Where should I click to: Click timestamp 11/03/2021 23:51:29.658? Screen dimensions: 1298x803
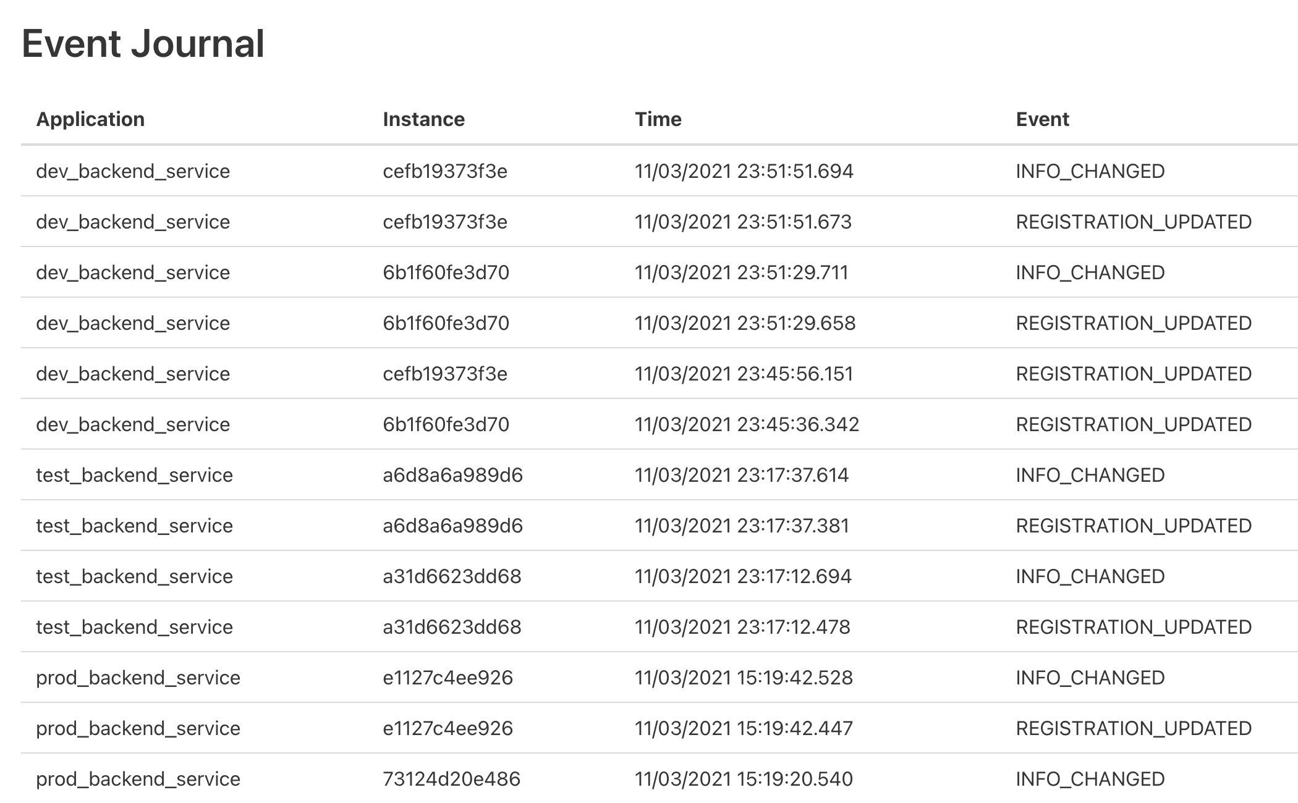[x=745, y=323]
